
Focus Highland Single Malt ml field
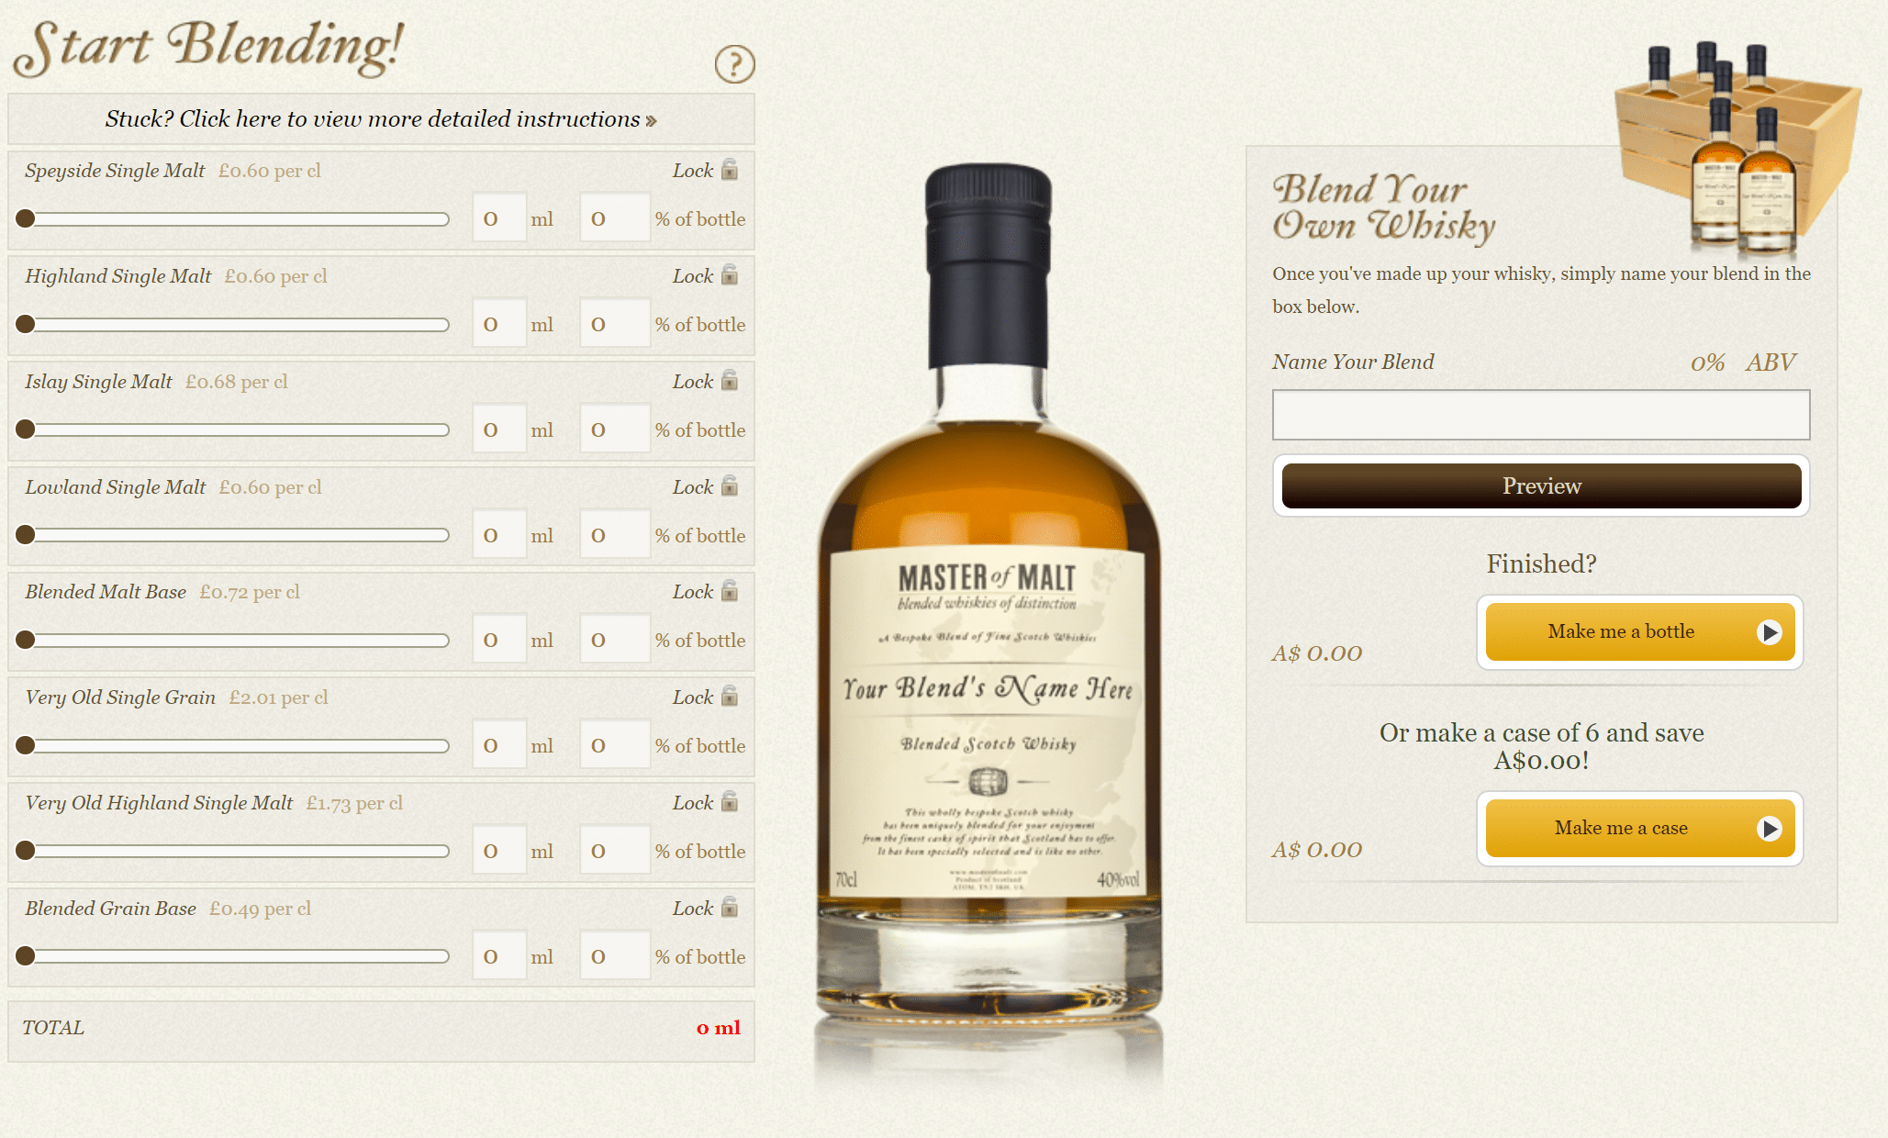click(x=499, y=323)
